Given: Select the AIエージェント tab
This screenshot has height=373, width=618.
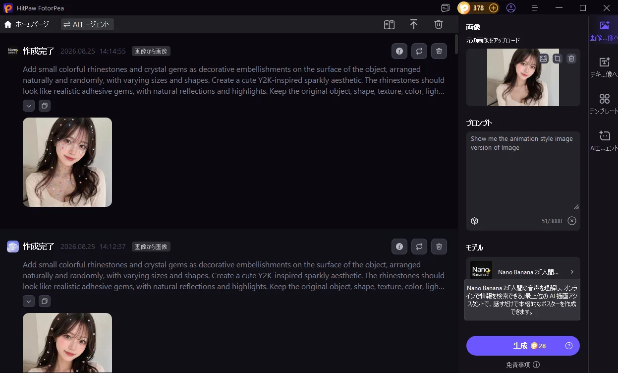Looking at the screenshot, I should point(87,24).
